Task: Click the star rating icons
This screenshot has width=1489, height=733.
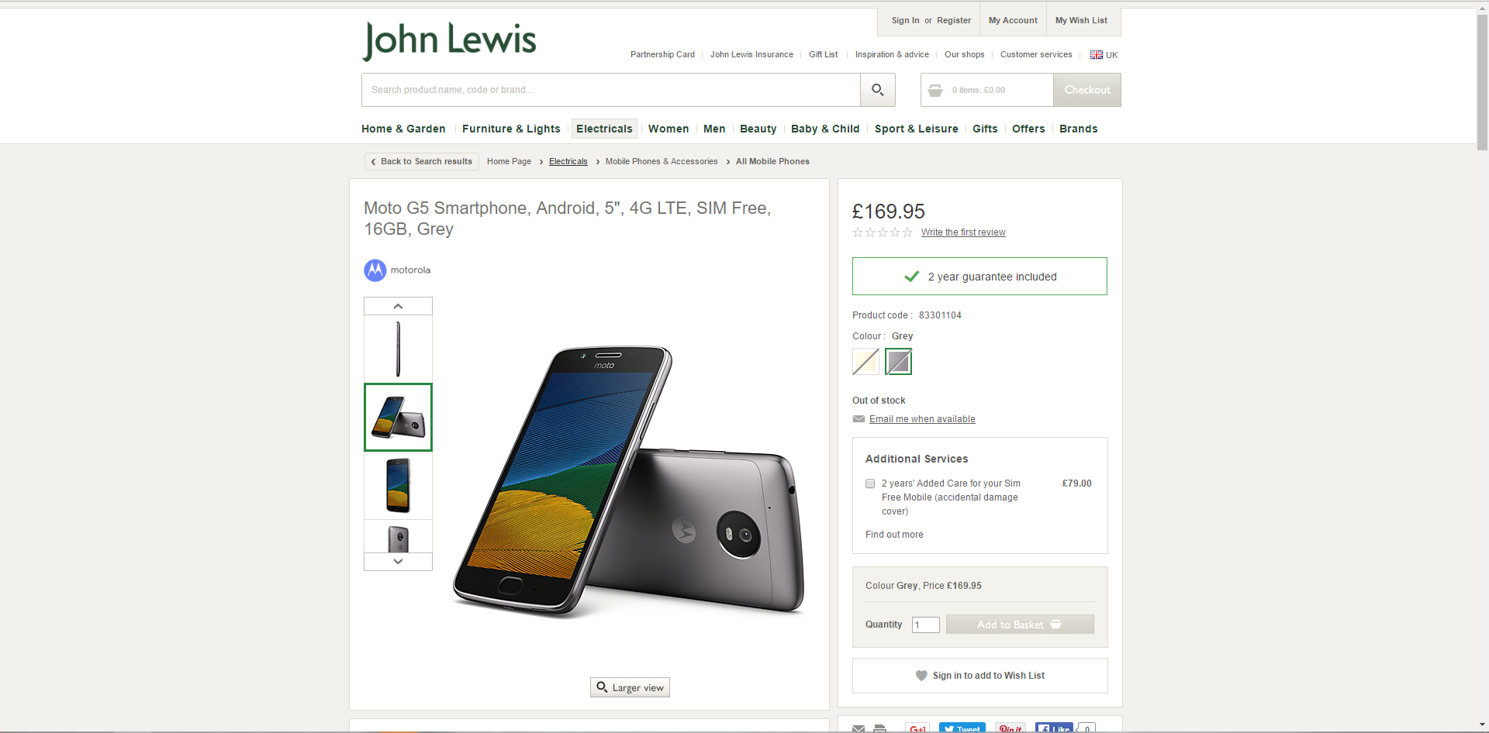Action: point(883,232)
